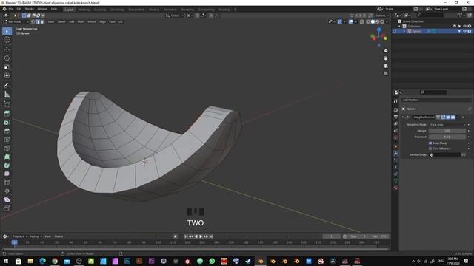
Task: Select the Add Cube tool
Action: coord(7,104)
